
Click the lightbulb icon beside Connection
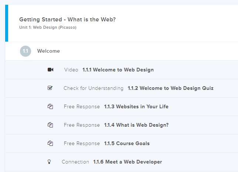(x=49, y=162)
